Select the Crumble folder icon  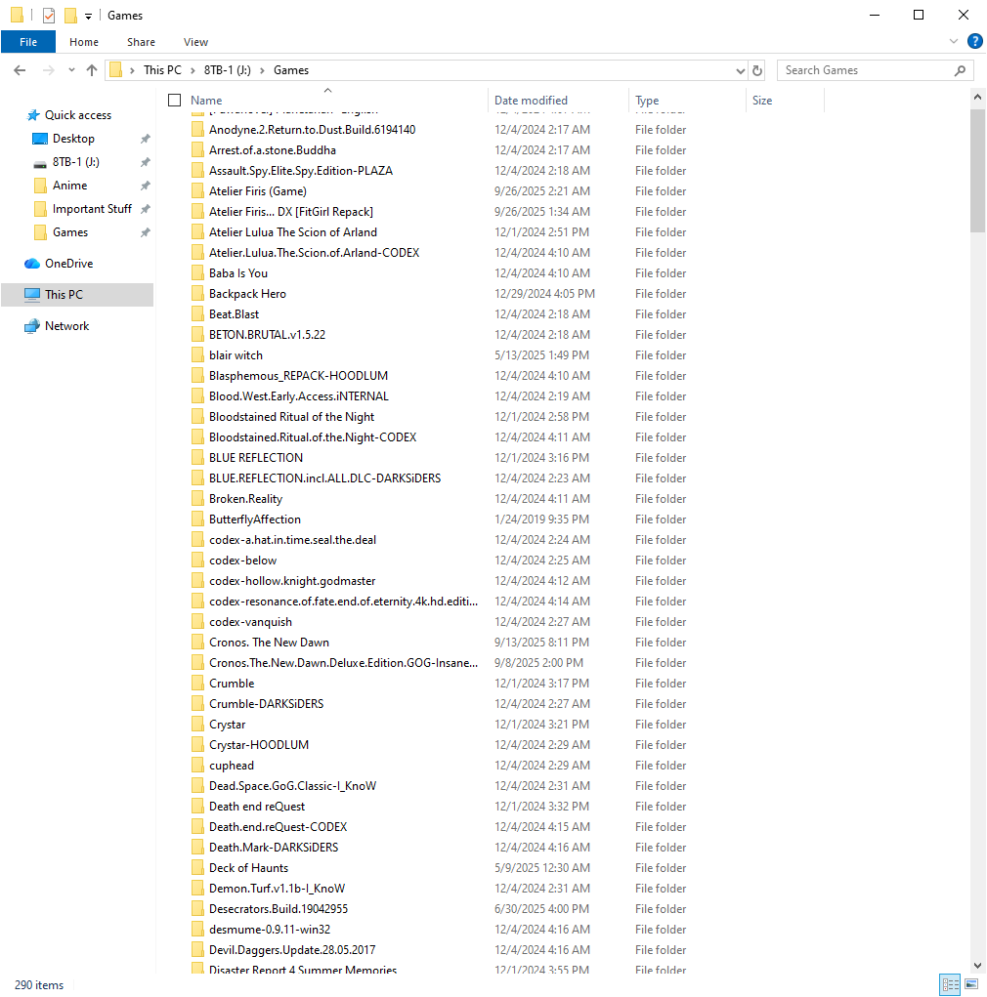[x=198, y=684]
